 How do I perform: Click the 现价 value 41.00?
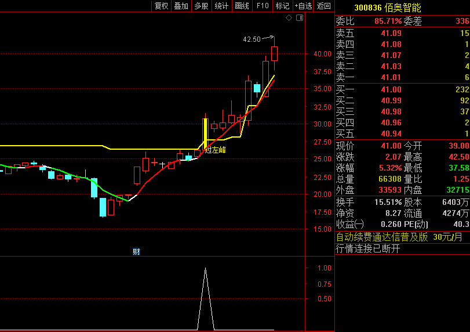(391, 146)
